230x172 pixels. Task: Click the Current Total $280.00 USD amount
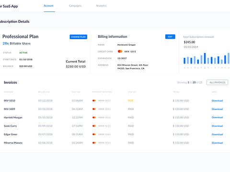(76, 66)
